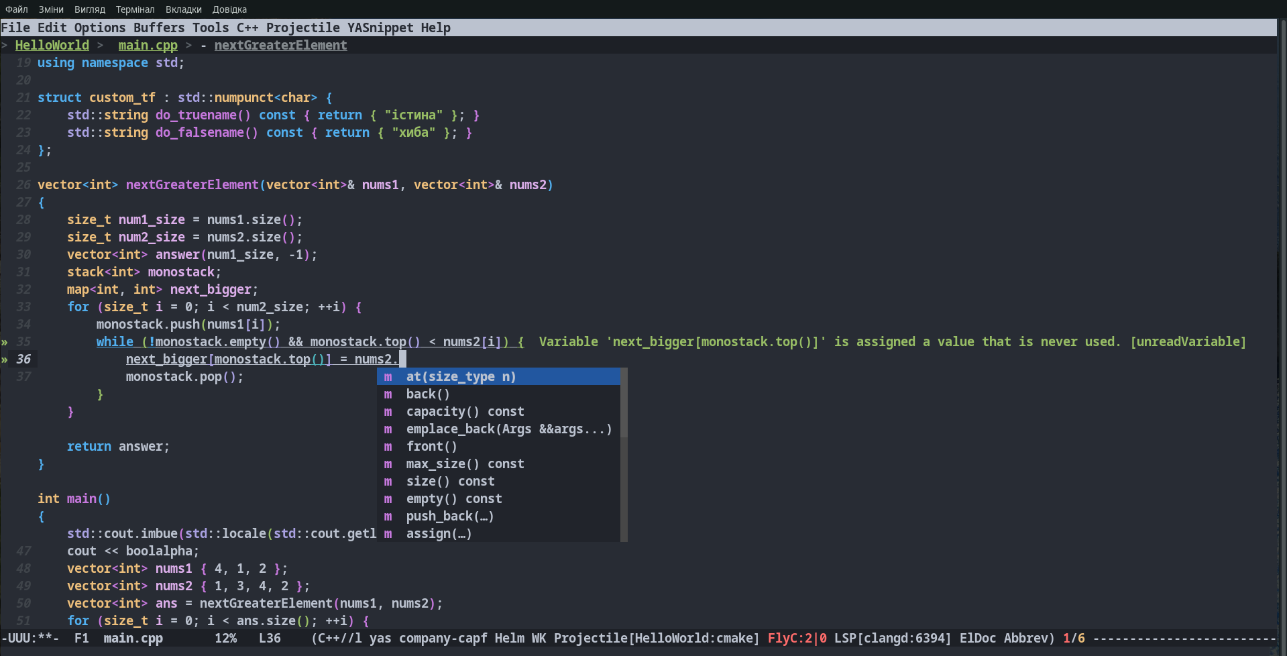1287x656 pixels.
Task: Click the 'm' icon beside assign entry
Action: pos(388,534)
